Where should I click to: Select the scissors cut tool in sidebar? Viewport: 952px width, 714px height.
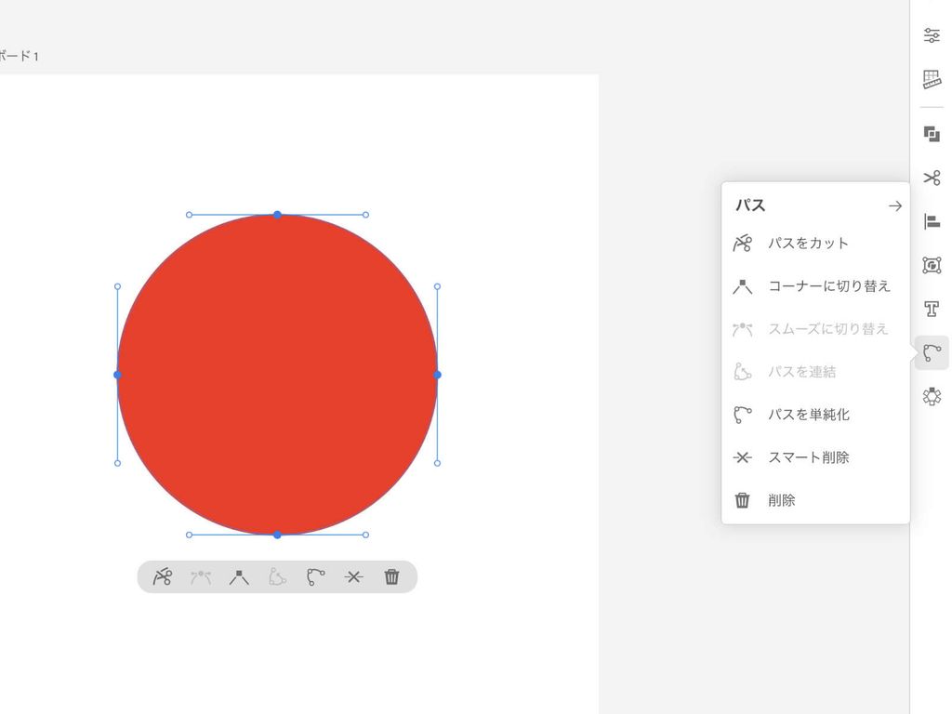click(932, 178)
